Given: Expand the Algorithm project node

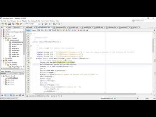Looking at the screenshot, I should point(2,30).
